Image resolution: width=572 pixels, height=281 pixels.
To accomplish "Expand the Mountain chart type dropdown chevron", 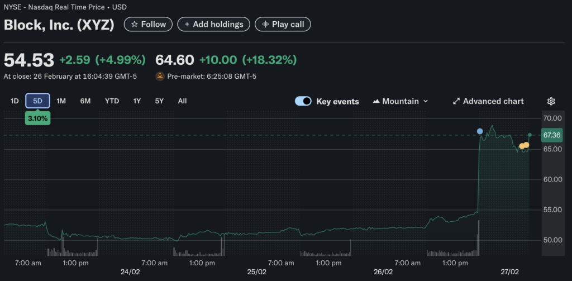I will pyautogui.click(x=426, y=101).
